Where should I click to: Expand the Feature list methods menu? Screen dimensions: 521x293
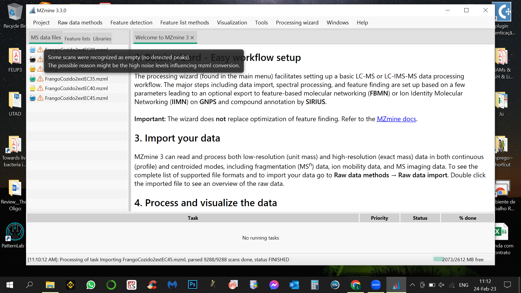point(185,23)
